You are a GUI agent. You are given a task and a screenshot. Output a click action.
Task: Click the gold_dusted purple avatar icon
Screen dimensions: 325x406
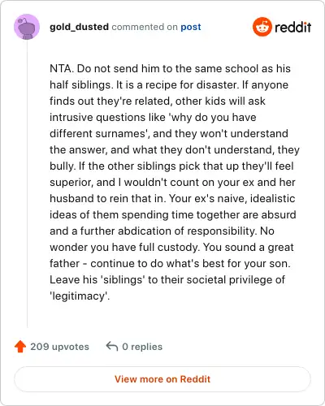pyautogui.click(x=27, y=27)
